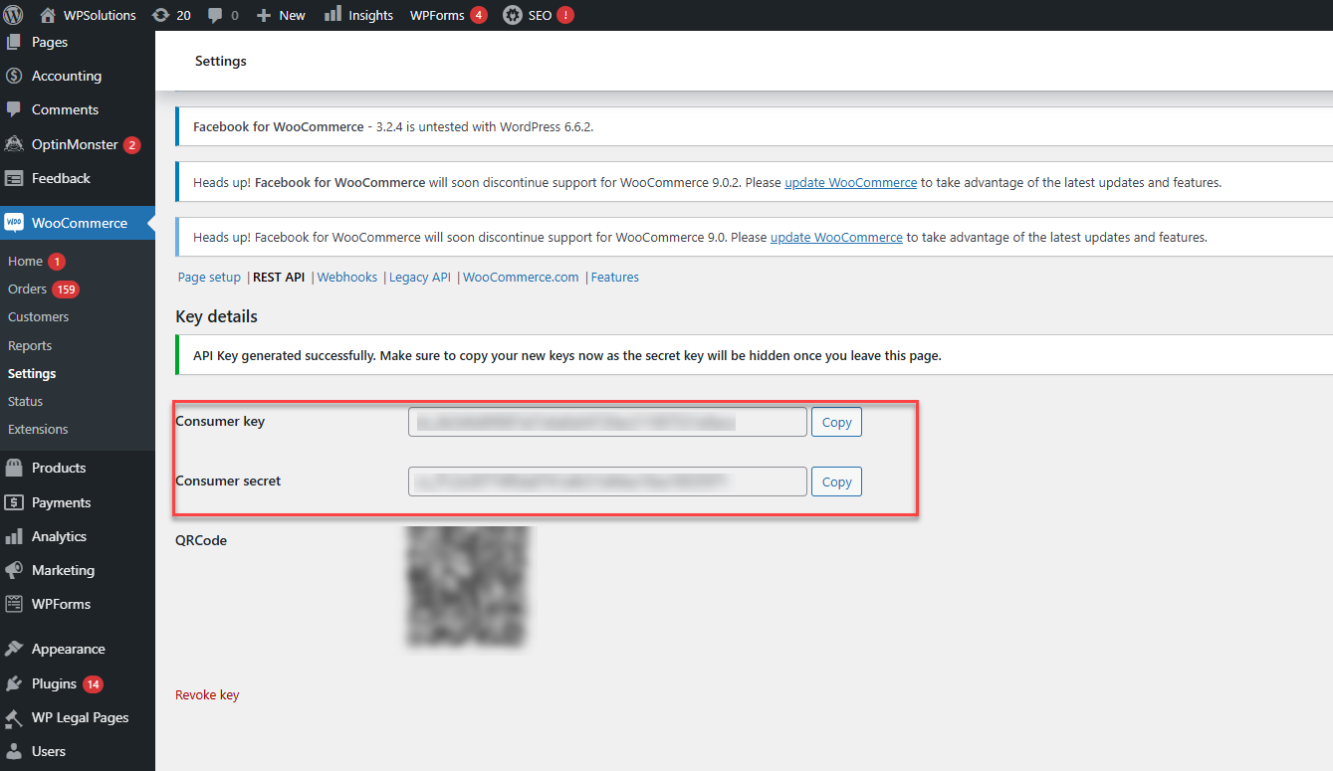Click the comments bubble icon in admin bar
The width and height of the screenshot is (1333, 771).
216,15
